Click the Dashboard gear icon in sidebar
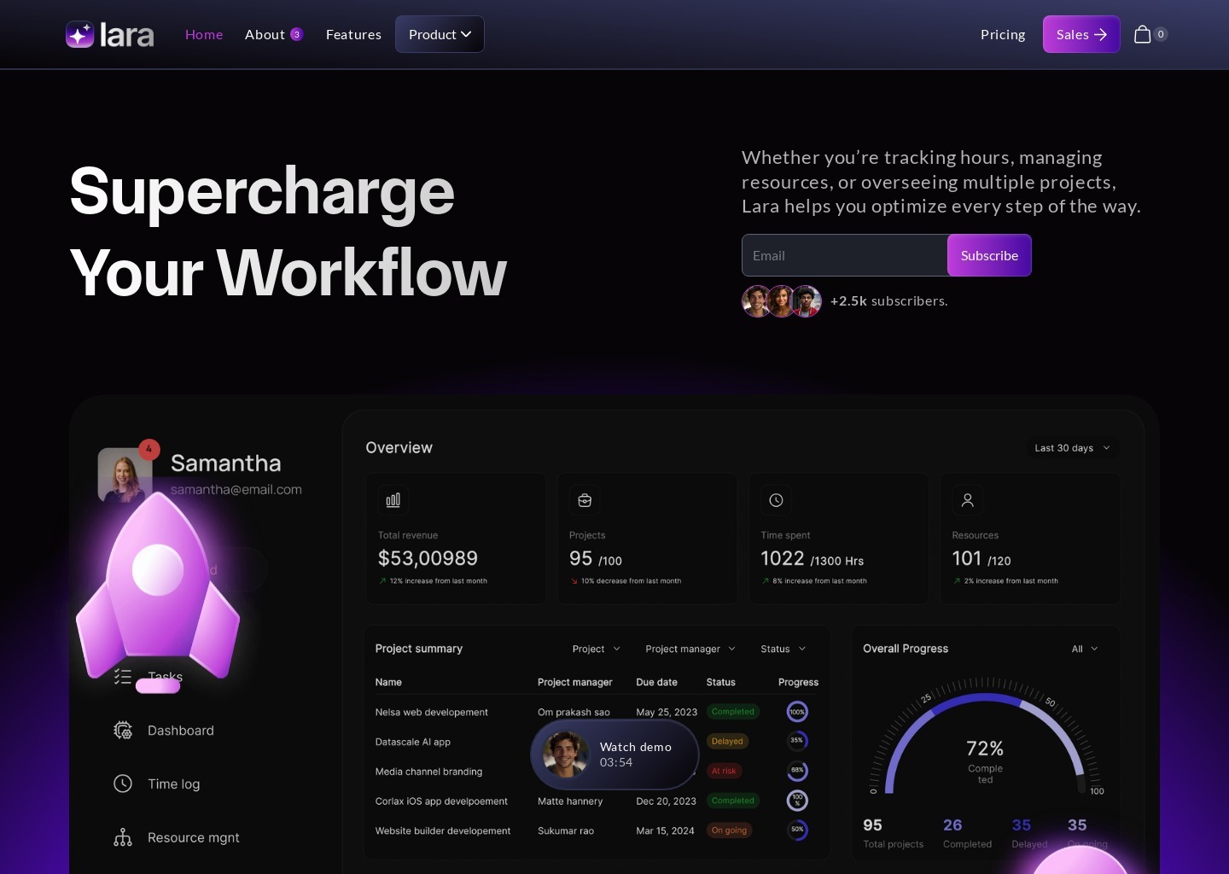The height and width of the screenshot is (874, 1229). click(123, 731)
